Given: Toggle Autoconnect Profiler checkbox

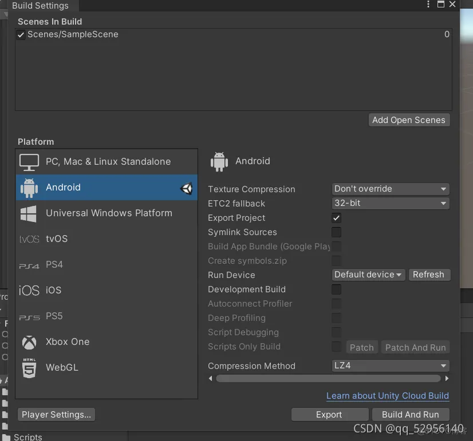Looking at the screenshot, I should tap(336, 304).
